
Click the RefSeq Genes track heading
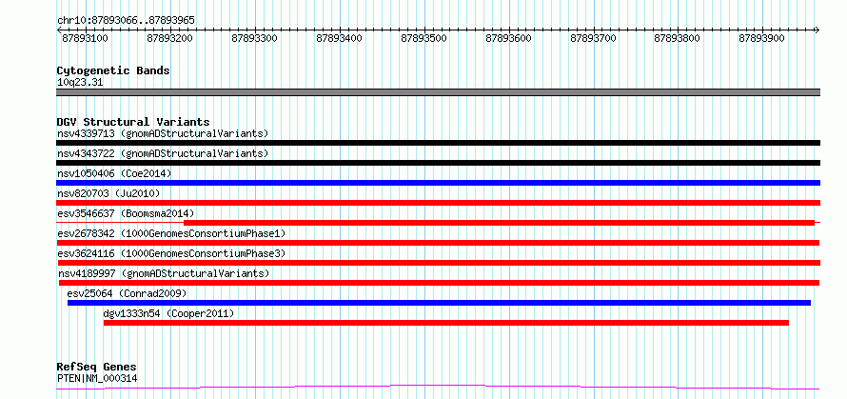[x=96, y=368]
